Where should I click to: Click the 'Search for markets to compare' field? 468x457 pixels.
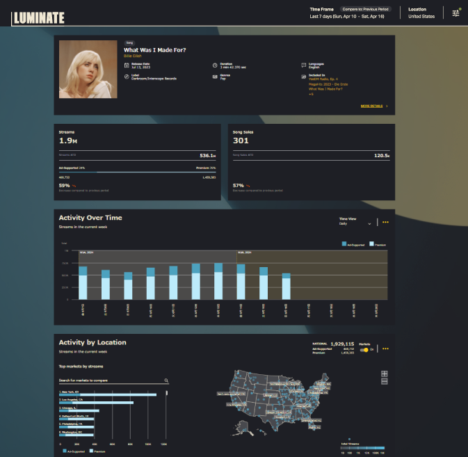(x=110, y=381)
